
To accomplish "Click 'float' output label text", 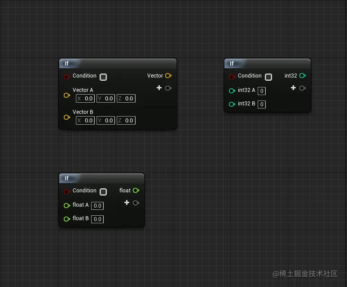I will [125, 191].
